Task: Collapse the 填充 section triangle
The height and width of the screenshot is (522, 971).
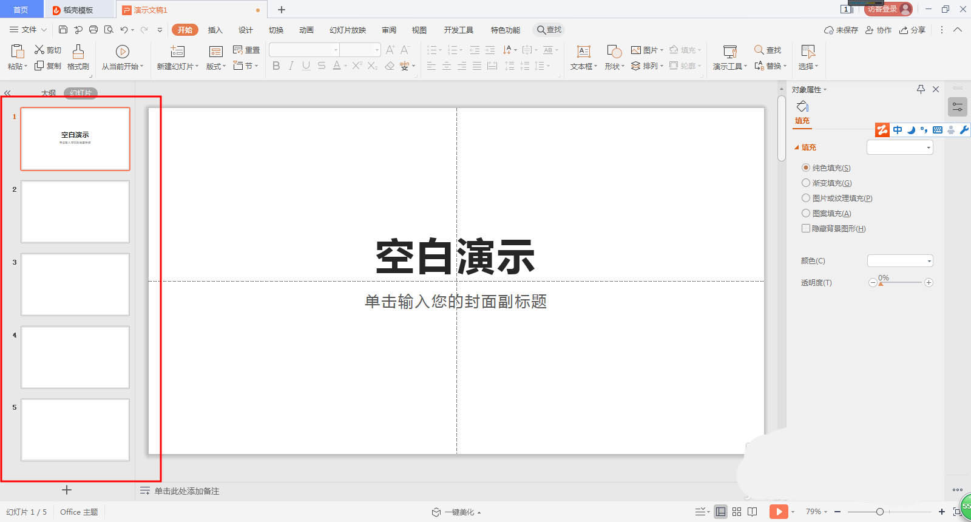Action: click(797, 147)
